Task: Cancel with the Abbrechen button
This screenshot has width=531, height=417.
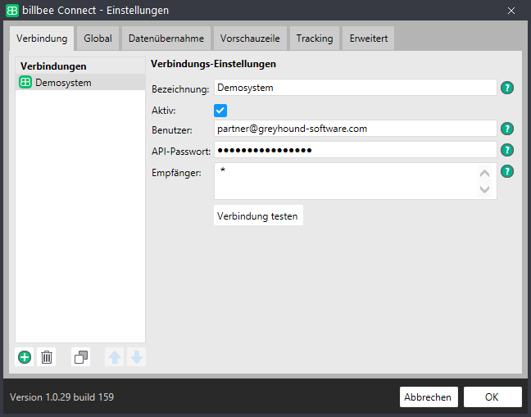Action: pos(429,397)
